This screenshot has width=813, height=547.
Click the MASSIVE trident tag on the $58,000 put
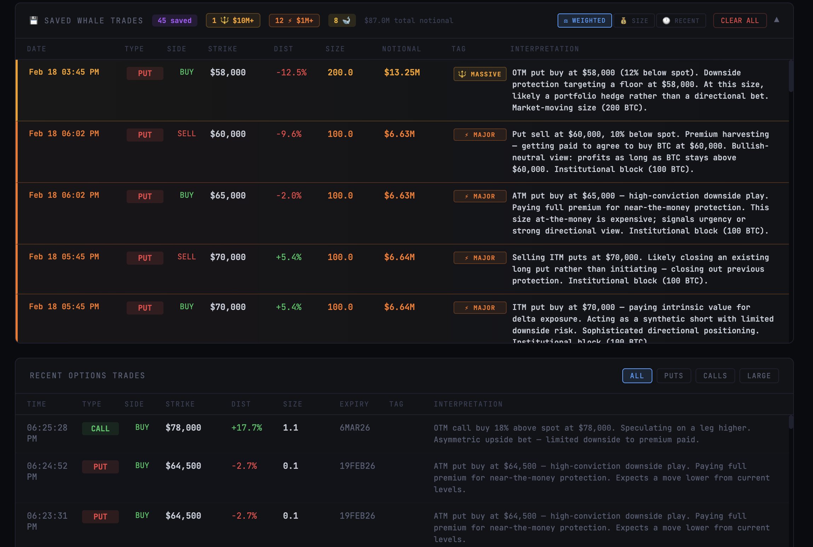point(479,74)
